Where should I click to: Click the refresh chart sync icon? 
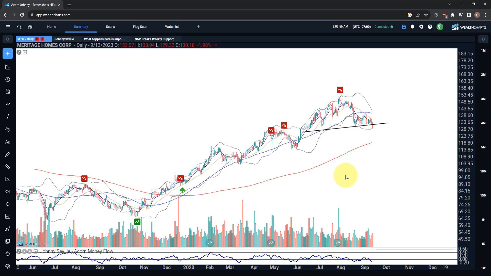point(8,204)
